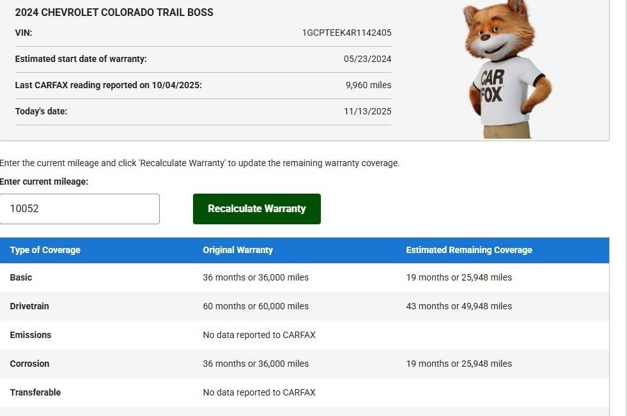The height and width of the screenshot is (416, 627).
Task: Select the Corrosion coverage row label
Action: (29, 364)
